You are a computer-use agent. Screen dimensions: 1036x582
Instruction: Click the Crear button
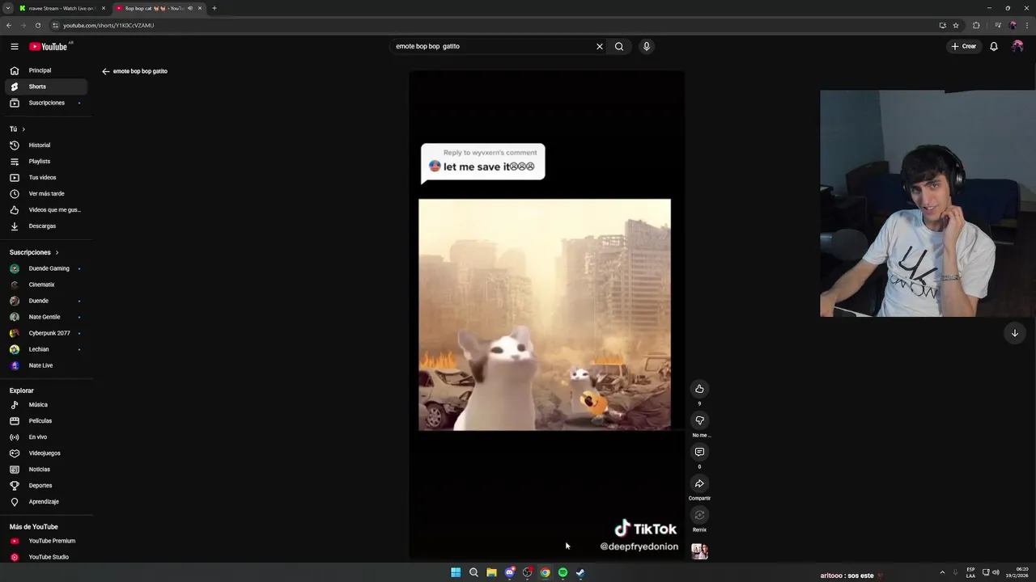[964, 46]
